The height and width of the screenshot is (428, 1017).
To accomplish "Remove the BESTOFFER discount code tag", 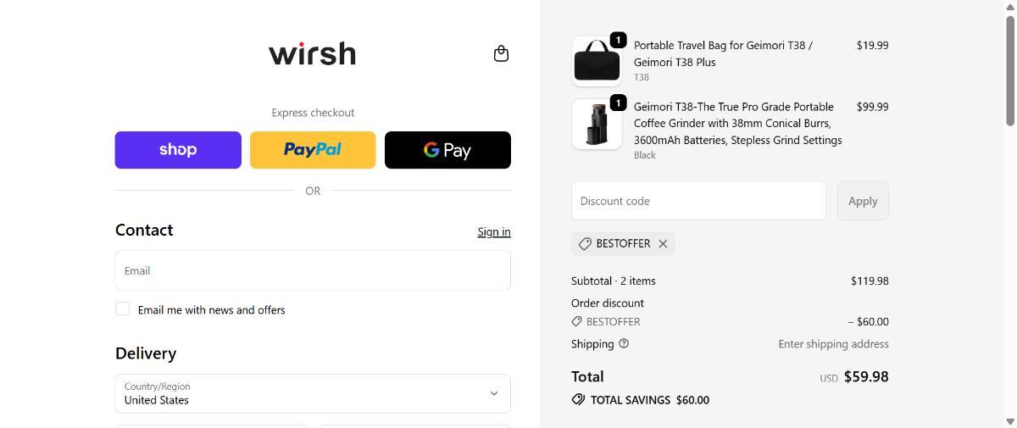I will (x=663, y=244).
